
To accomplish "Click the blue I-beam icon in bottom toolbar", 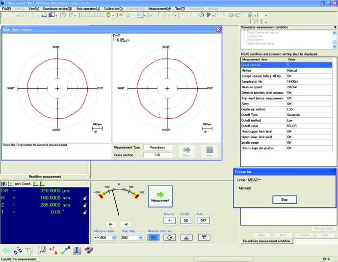I will (77, 250).
